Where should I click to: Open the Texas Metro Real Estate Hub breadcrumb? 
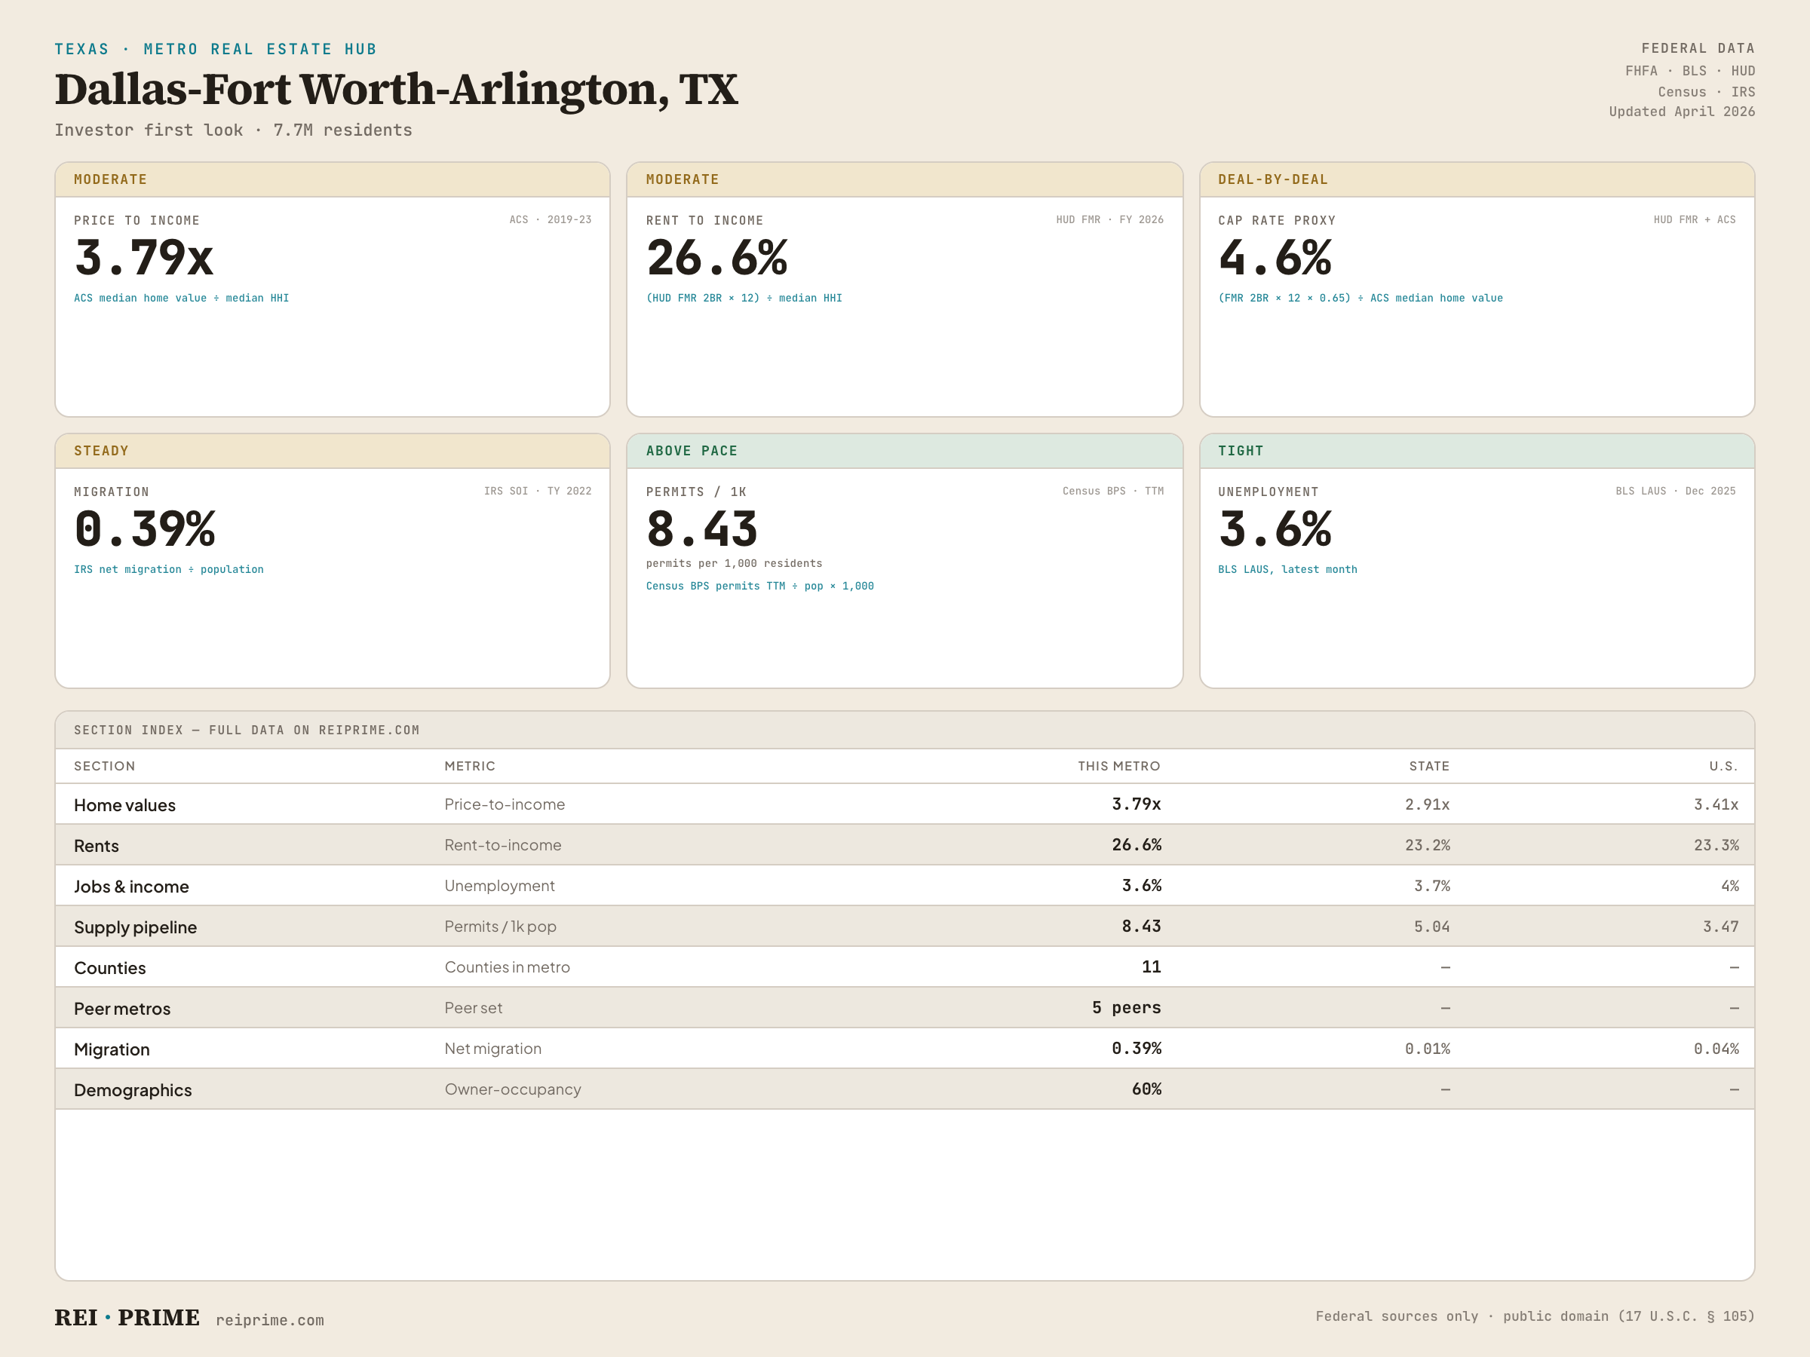point(216,49)
